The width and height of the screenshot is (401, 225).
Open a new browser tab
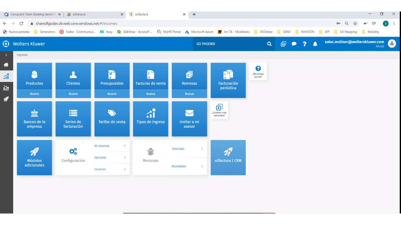pos(194,14)
